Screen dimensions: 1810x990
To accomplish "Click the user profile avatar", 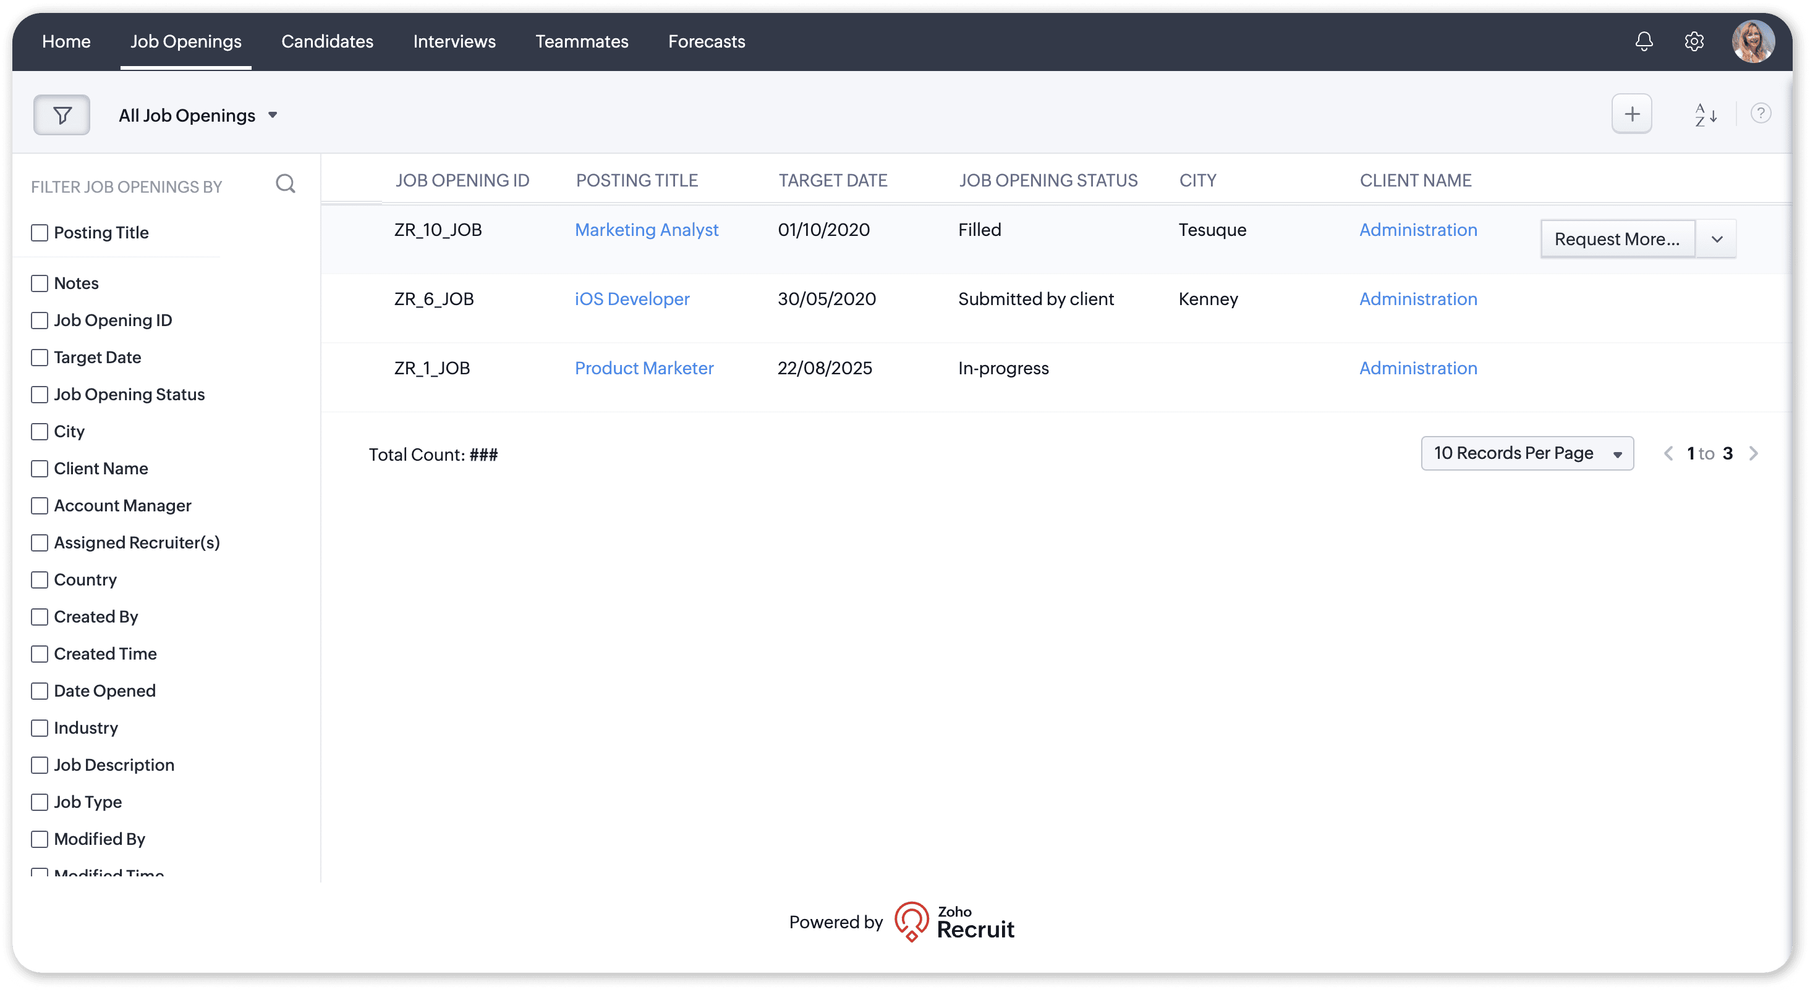I will [x=1753, y=41].
